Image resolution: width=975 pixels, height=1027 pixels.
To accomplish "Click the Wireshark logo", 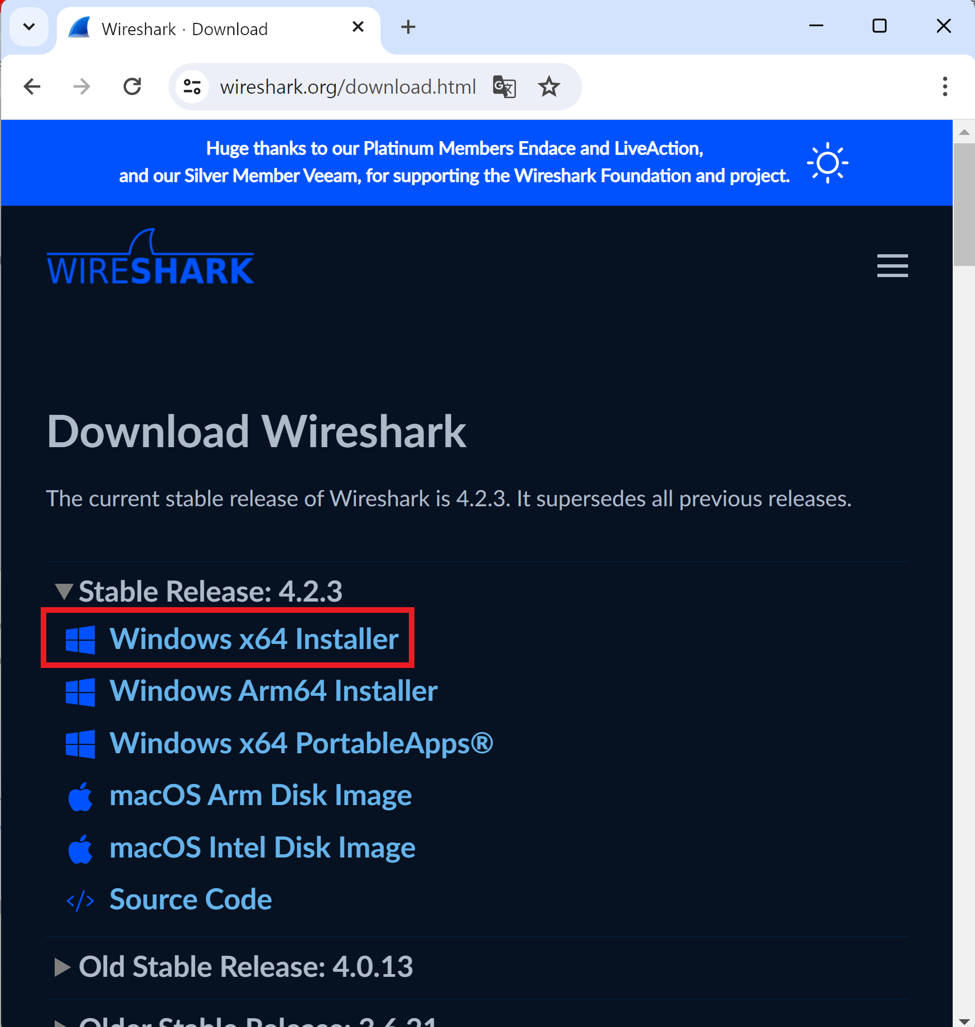I will [151, 258].
